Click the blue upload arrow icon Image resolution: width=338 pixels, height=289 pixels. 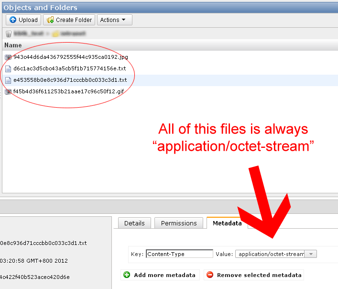13,20
